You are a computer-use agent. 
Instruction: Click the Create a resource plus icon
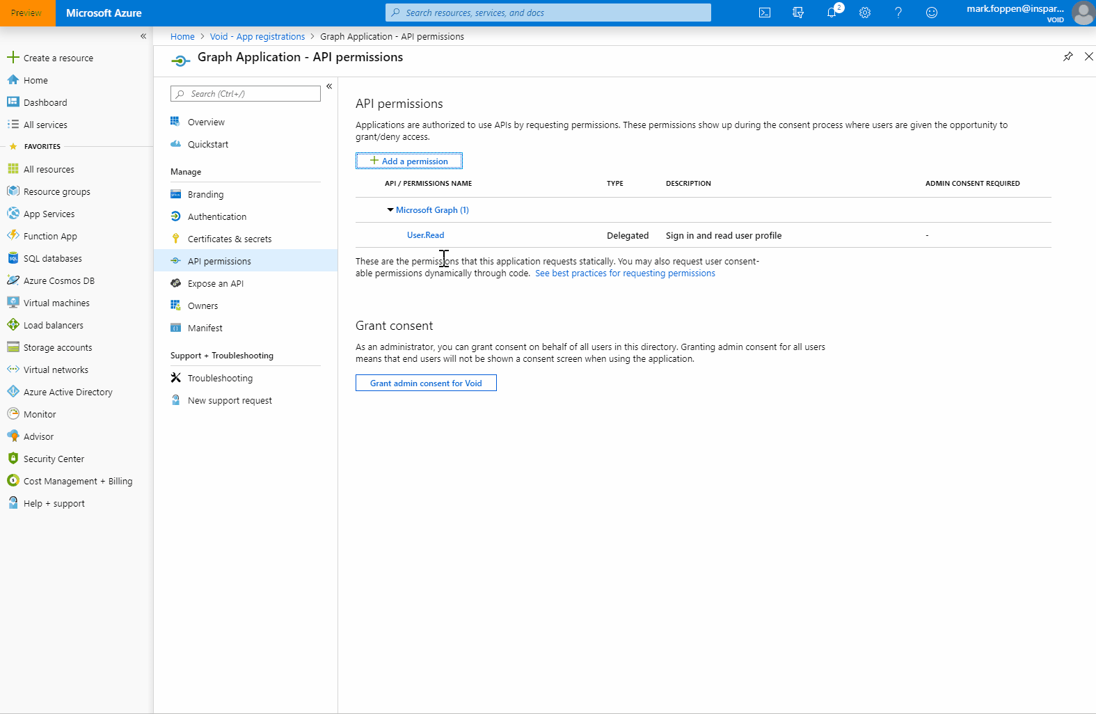tap(13, 58)
